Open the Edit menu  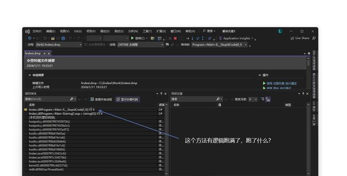pos(50,31)
